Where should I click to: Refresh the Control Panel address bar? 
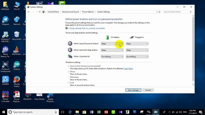point(160,12)
